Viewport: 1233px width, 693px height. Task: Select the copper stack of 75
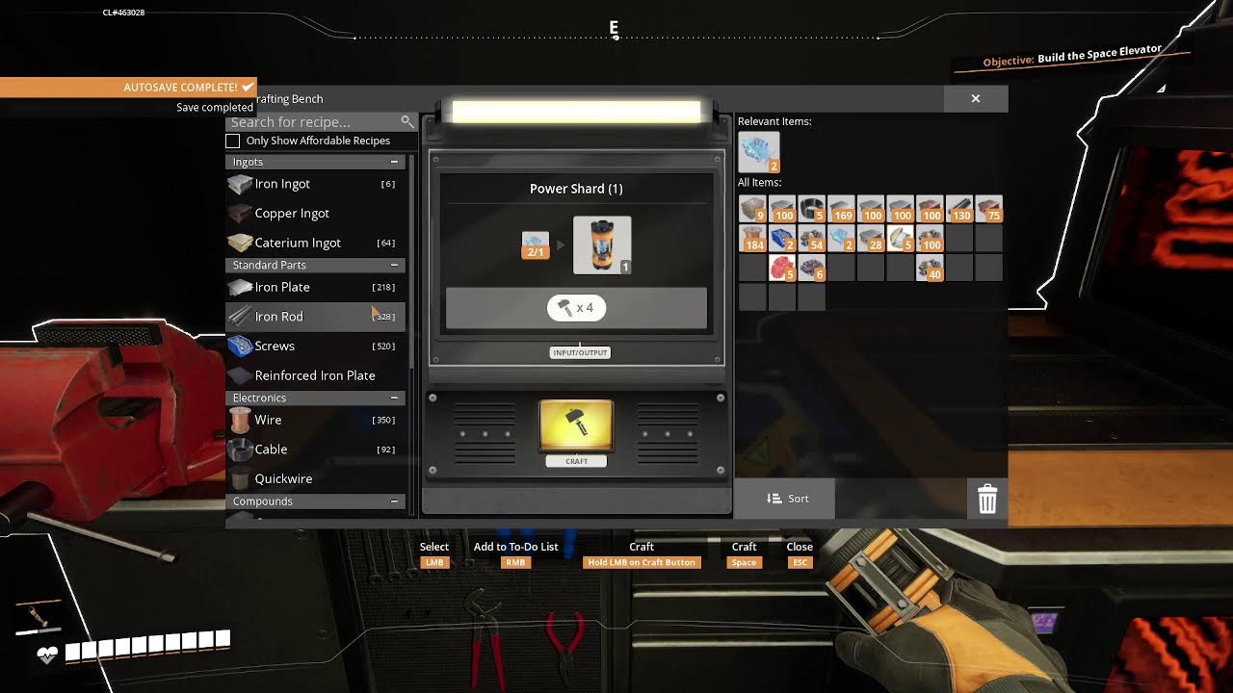988,209
